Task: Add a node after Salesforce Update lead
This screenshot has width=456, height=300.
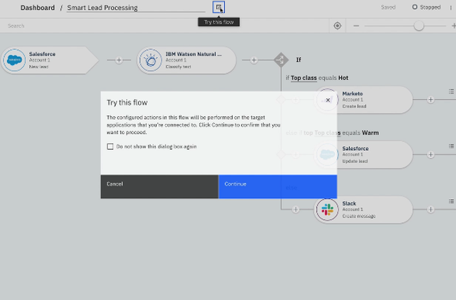Action: point(431,155)
